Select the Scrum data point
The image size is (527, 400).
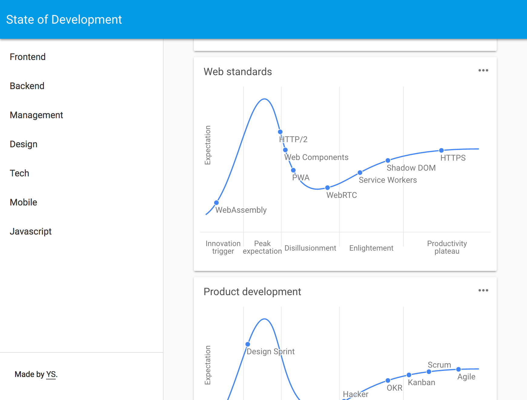click(x=429, y=372)
